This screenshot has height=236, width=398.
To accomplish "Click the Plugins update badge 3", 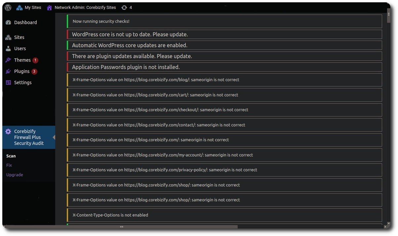I will pyautogui.click(x=34, y=72).
